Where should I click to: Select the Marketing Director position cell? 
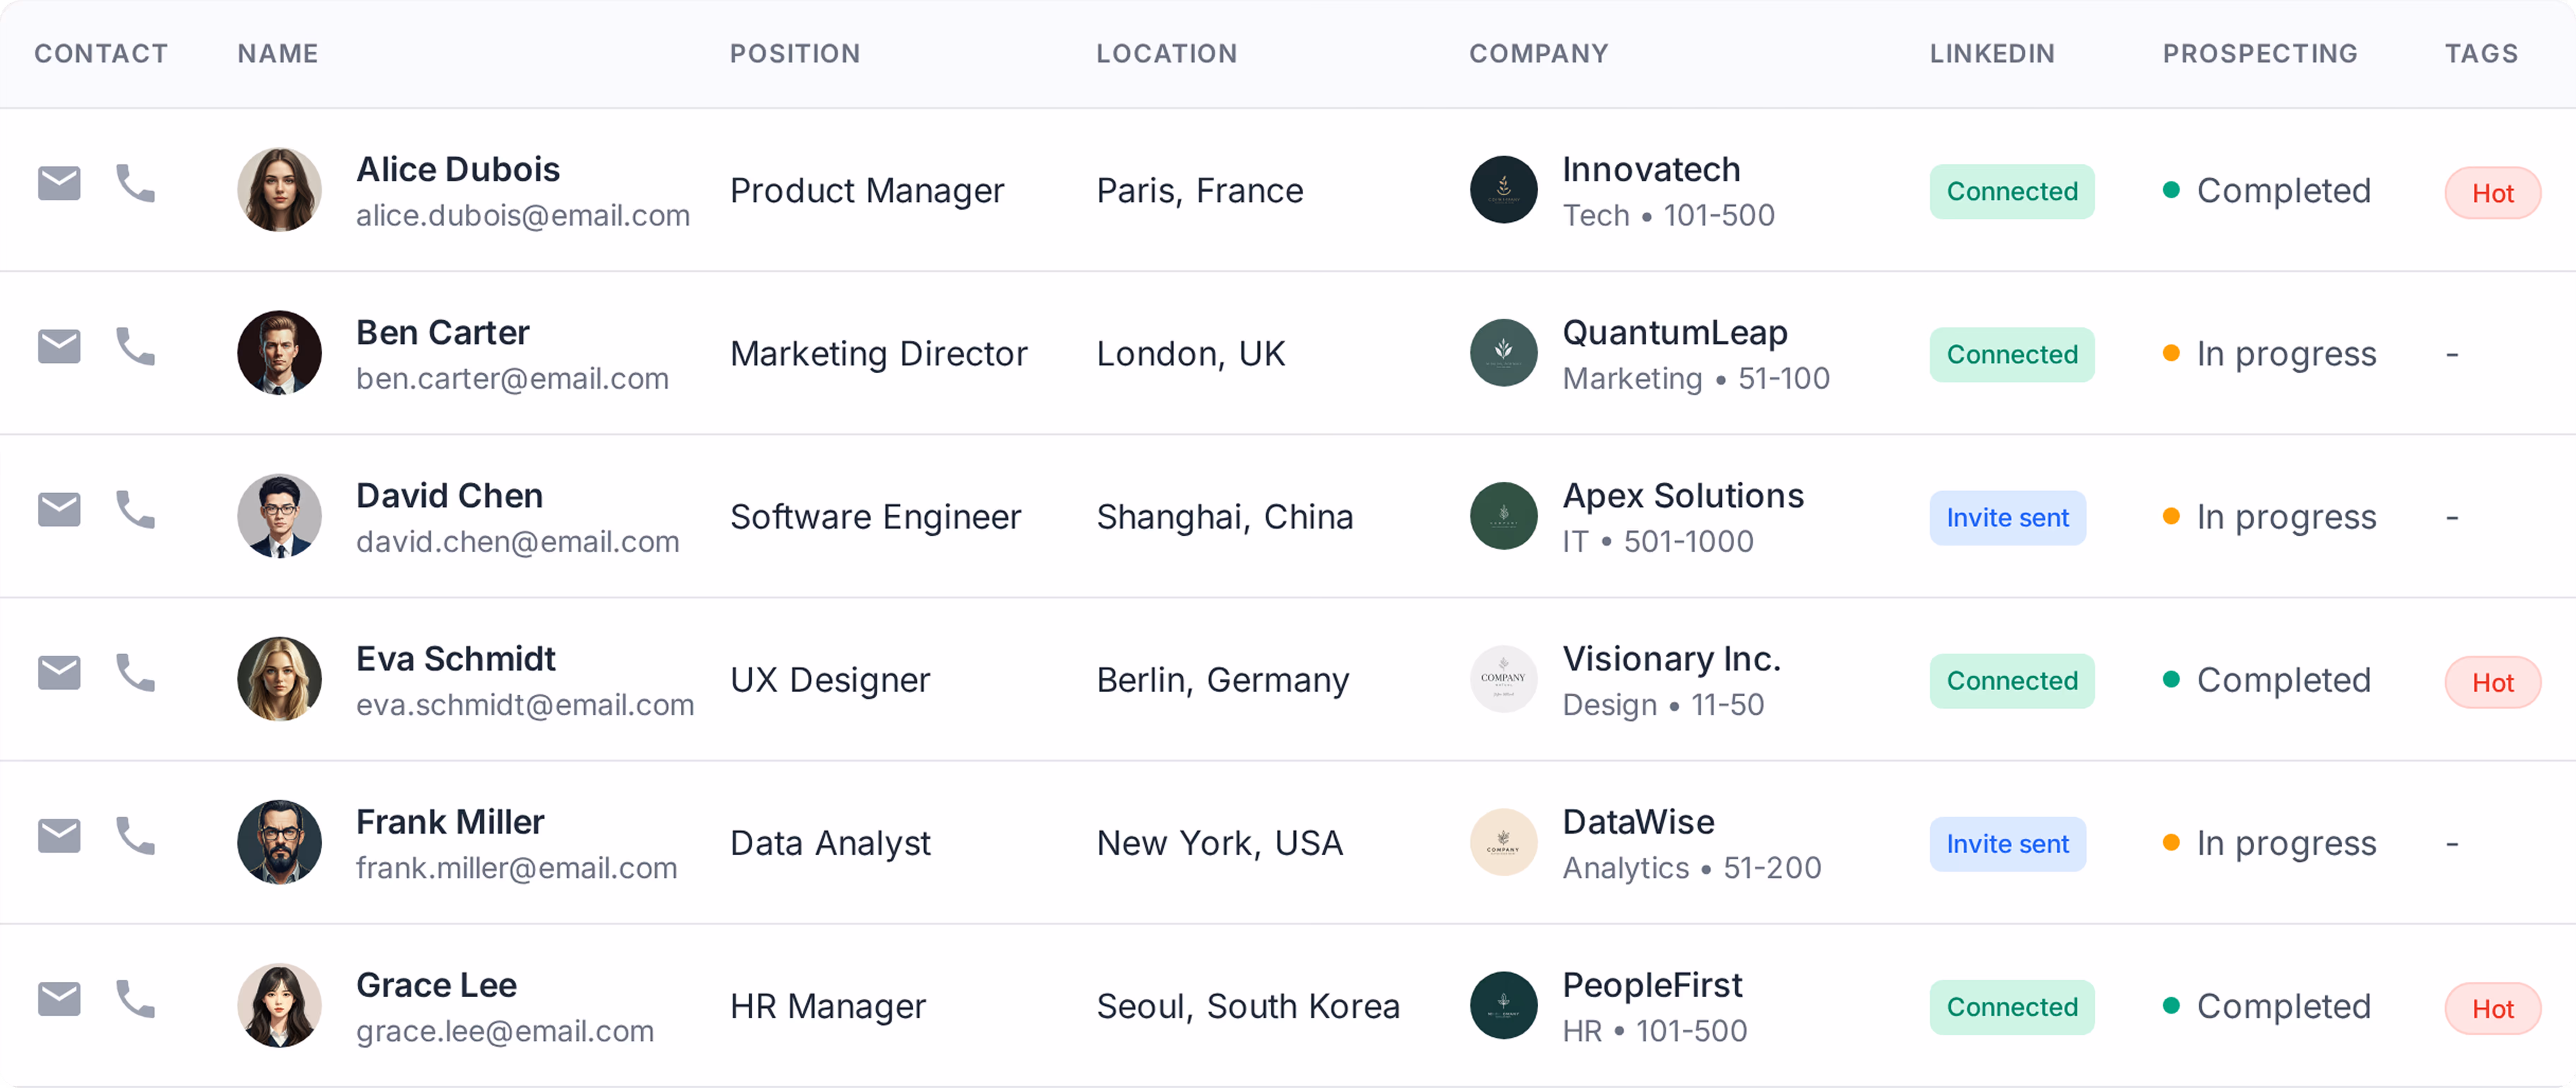click(x=879, y=353)
